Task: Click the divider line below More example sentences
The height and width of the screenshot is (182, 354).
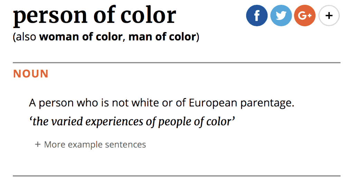Action: click(x=177, y=176)
